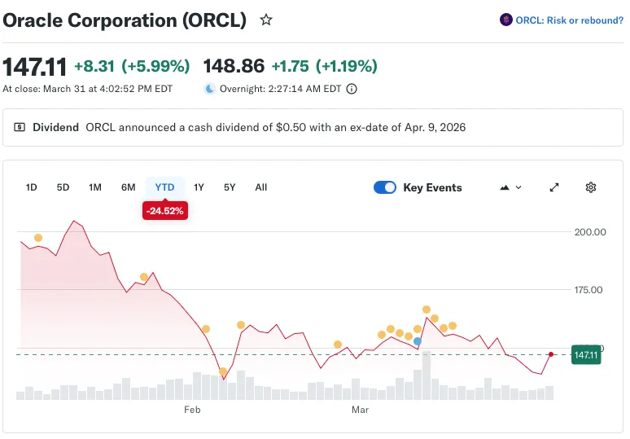
Task: Click the ORCL Risk or rebound icon
Action: tap(505, 20)
